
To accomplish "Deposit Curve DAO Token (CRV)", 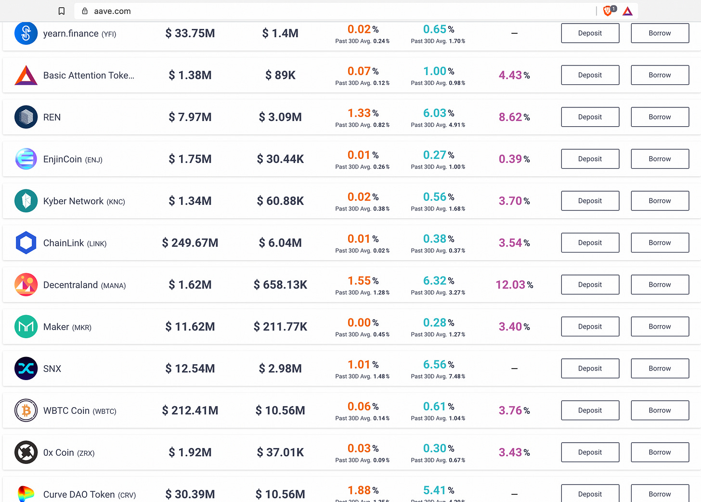I will [590, 493].
